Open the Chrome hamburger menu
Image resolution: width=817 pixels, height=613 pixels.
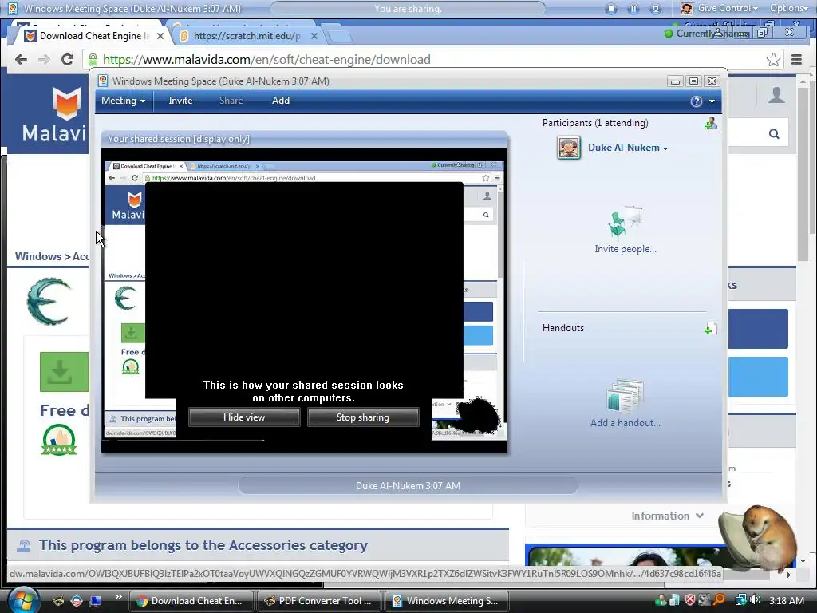click(x=797, y=59)
